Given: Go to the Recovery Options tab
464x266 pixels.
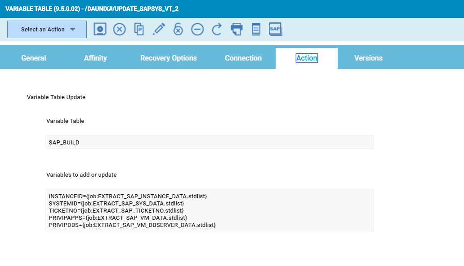Looking at the screenshot, I should pos(169,58).
